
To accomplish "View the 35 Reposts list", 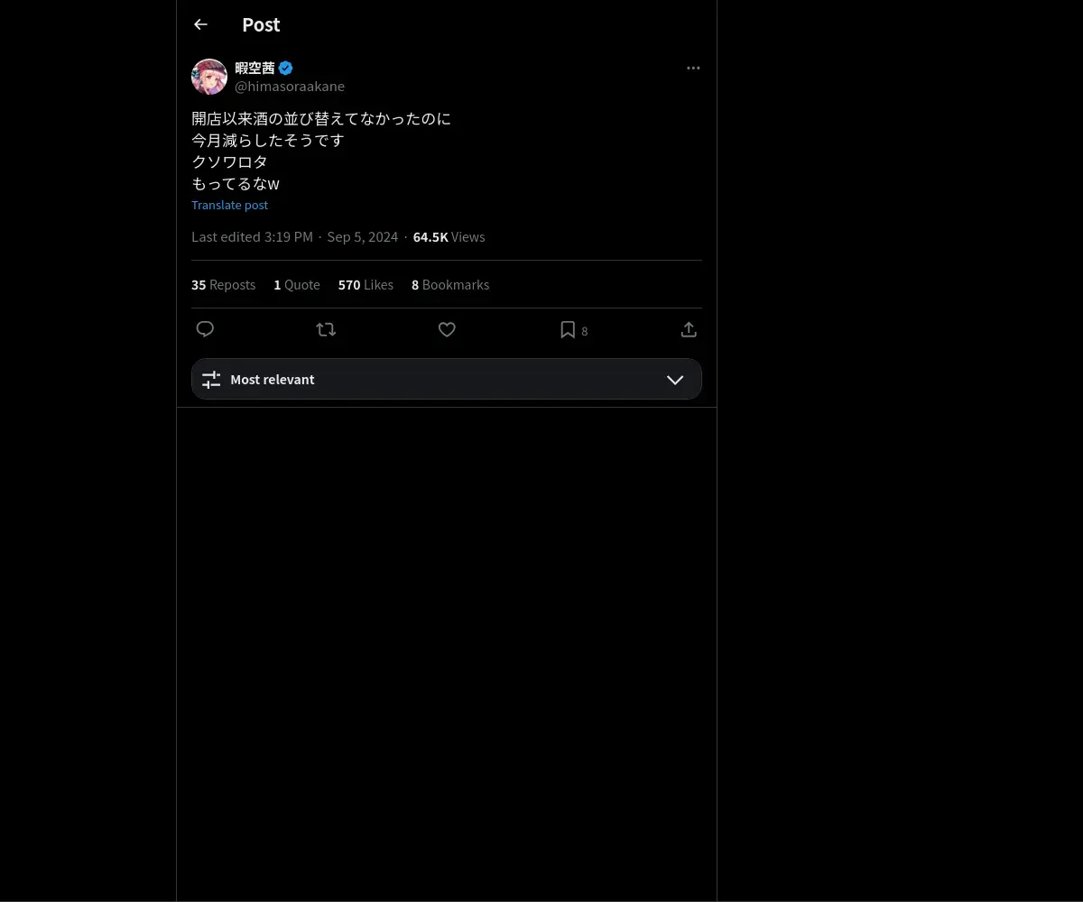I will click(x=223, y=284).
